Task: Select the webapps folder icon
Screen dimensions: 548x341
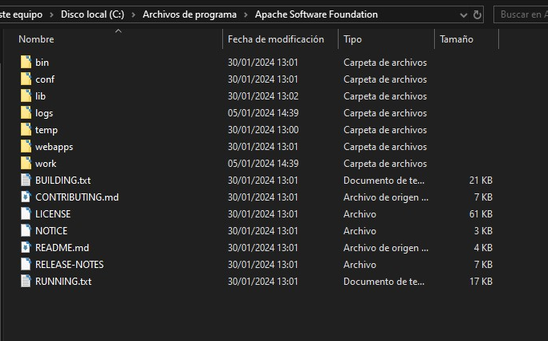Action: click(x=26, y=147)
